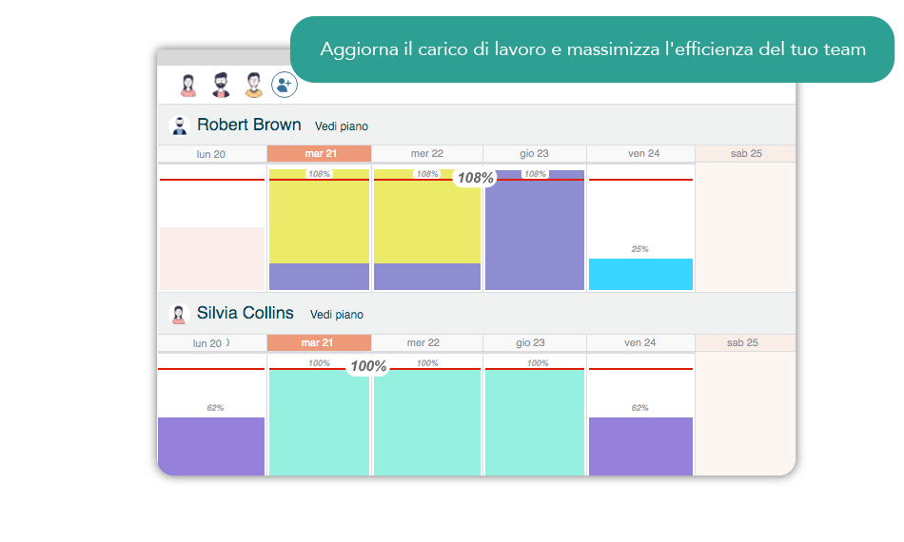Click the female team member avatar in toolbar
The width and height of the screenshot is (904, 542).
coord(188,86)
